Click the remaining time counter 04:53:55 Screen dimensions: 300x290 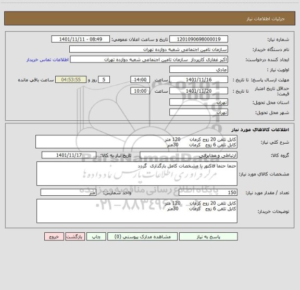71,80
